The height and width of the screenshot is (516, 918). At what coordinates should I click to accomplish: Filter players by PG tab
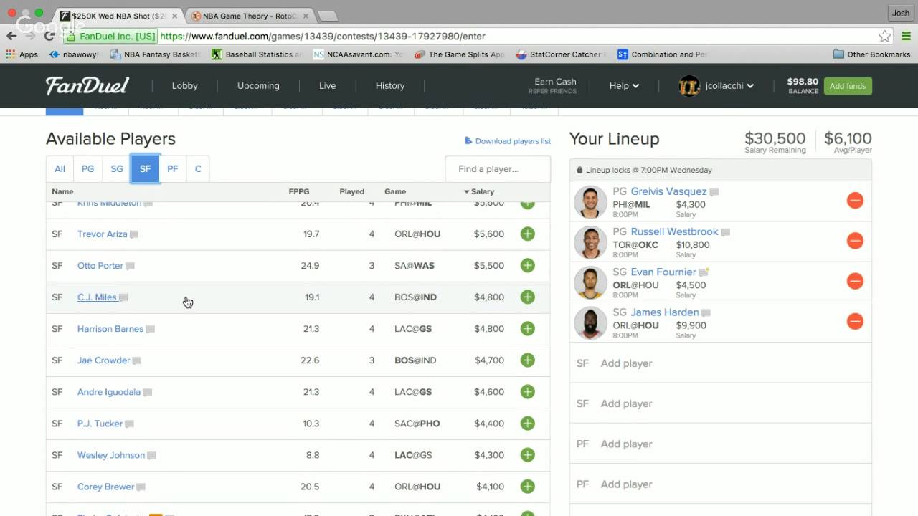(87, 169)
